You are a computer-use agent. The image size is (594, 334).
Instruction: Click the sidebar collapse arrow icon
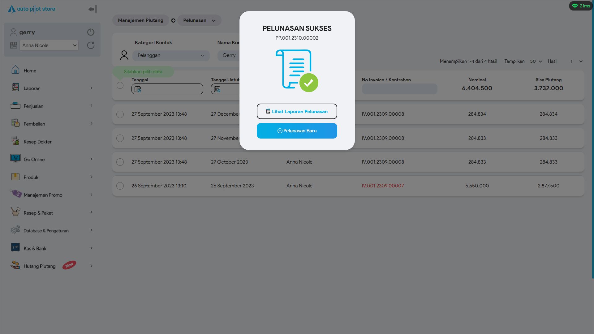pos(92,9)
